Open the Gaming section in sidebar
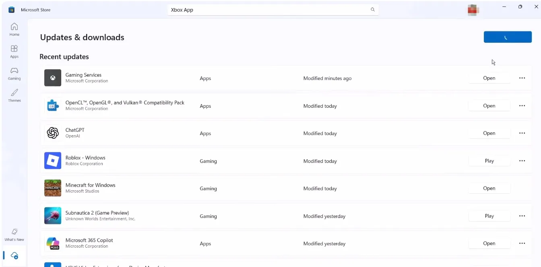 pyautogui.click(x=14, y=74)
